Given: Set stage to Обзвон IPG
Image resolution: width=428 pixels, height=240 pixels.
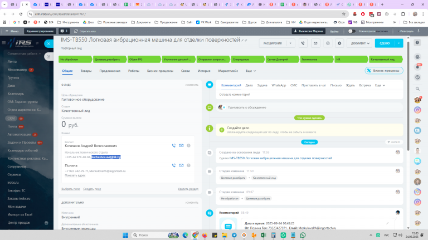Looking at the screenshot, I should click(x=144, y=59).
